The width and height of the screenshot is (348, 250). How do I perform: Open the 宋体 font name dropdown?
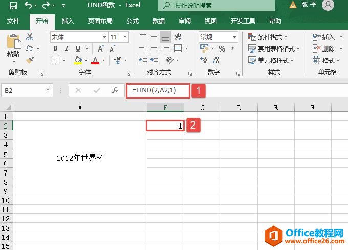(104, 37)
